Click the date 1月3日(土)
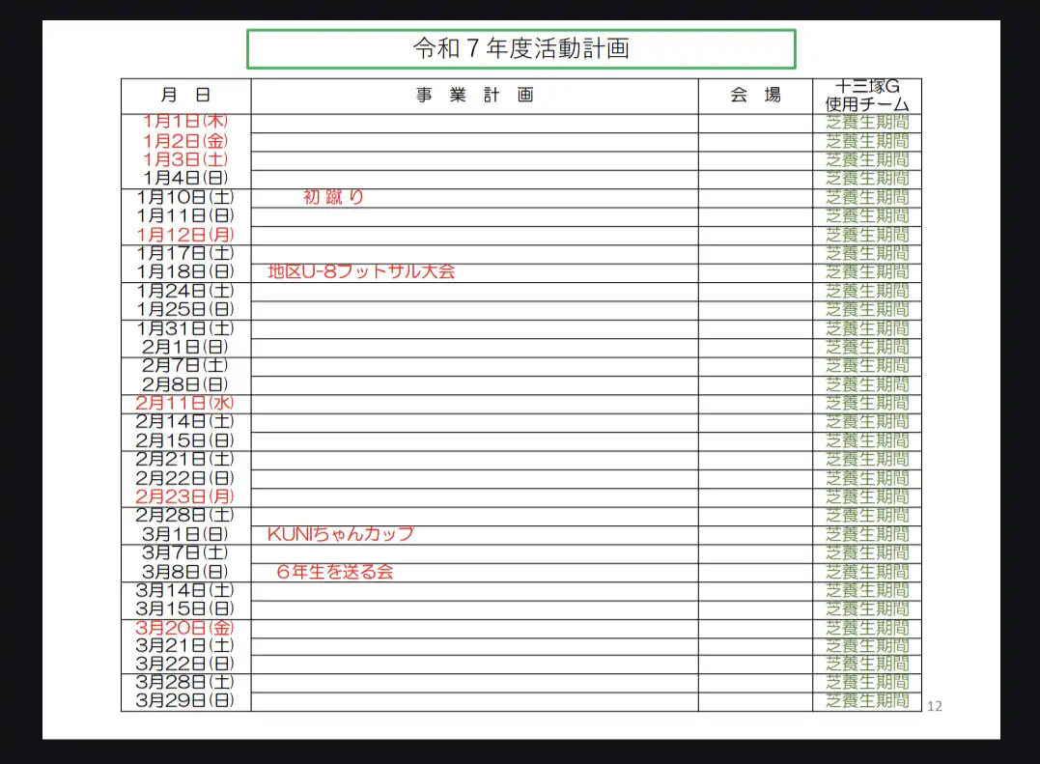1040x764 pixels. click(185, 159)
